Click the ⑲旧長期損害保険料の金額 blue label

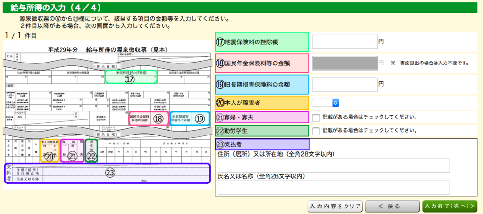(262, 85)
